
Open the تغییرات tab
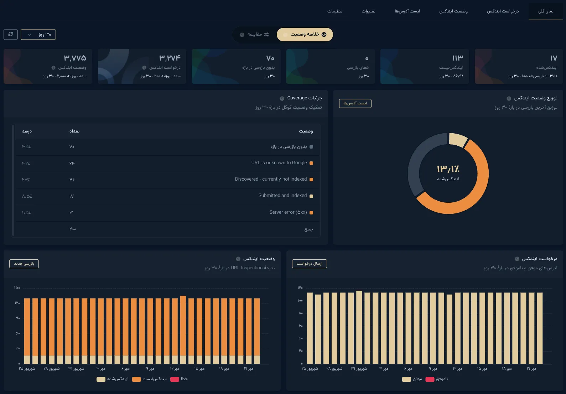pyautogui.click(x=368, y=11)
